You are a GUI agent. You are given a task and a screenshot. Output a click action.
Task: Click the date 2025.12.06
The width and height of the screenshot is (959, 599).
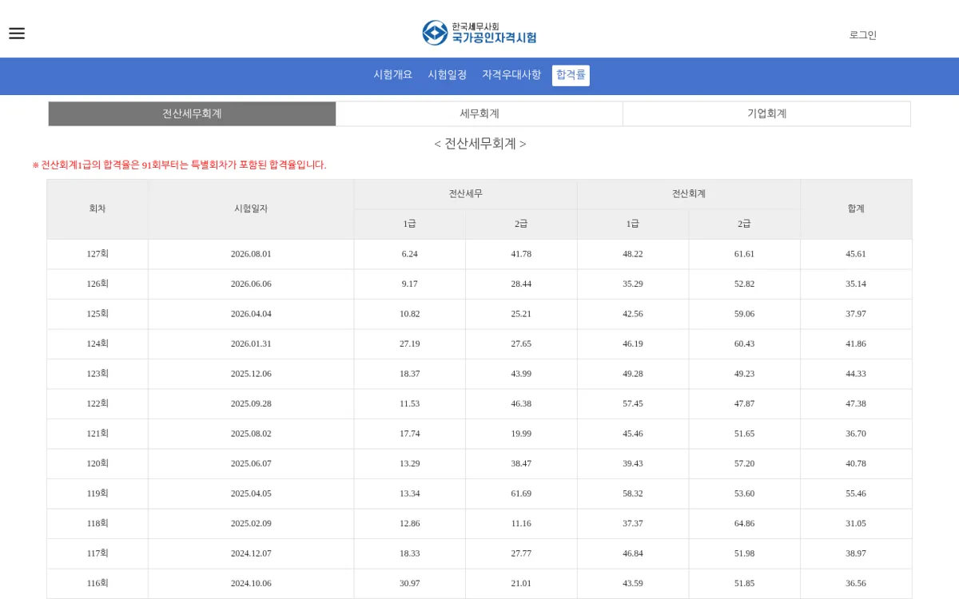tap(251, 374)
